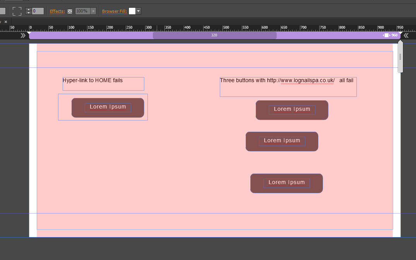This screenshot has height=260, width=416.
Task: Click the checkered opacity icon beside Effects
Action: coord(70,11)
